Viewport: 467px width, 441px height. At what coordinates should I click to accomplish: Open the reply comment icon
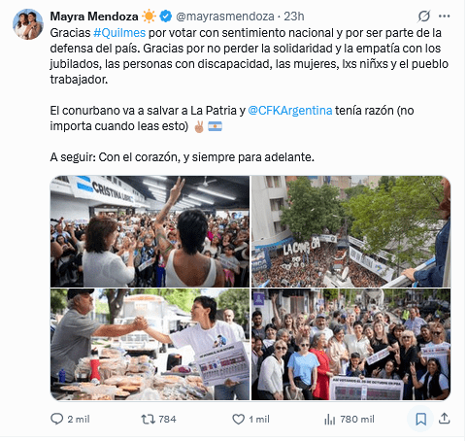[57, 419]
